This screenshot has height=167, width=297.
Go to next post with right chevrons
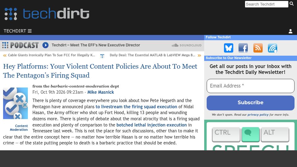199,55
